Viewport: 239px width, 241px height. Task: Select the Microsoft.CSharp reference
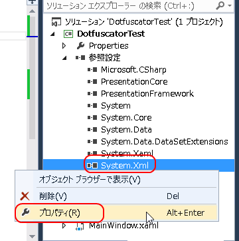point(133,70)
